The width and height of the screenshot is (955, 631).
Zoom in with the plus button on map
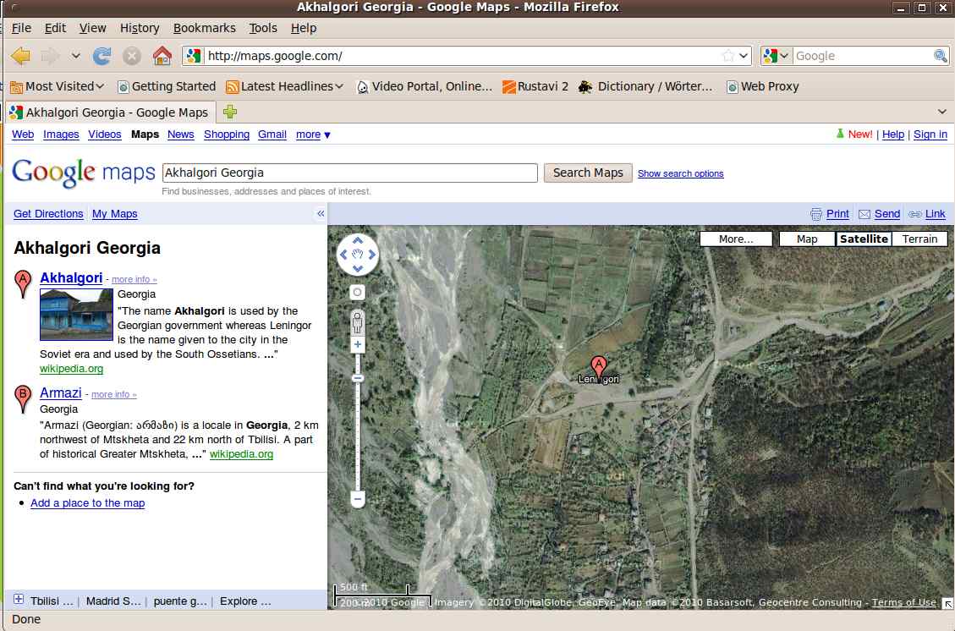tap(358, 345)
